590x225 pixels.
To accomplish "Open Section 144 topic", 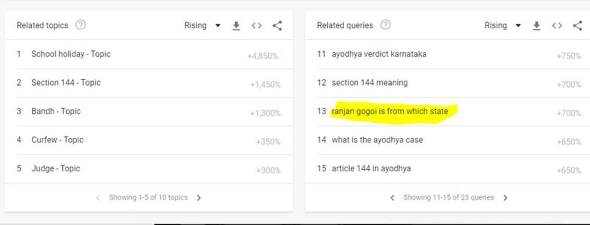I will pyautogui.click(x=66, y=83).
